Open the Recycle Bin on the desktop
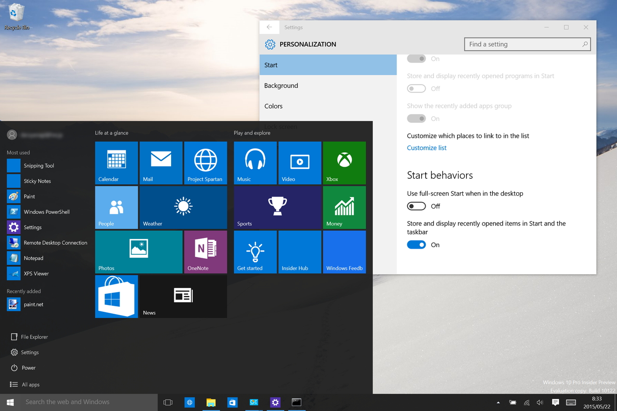The width and height of the screenshot is (617, 411). tap(16, 16)
